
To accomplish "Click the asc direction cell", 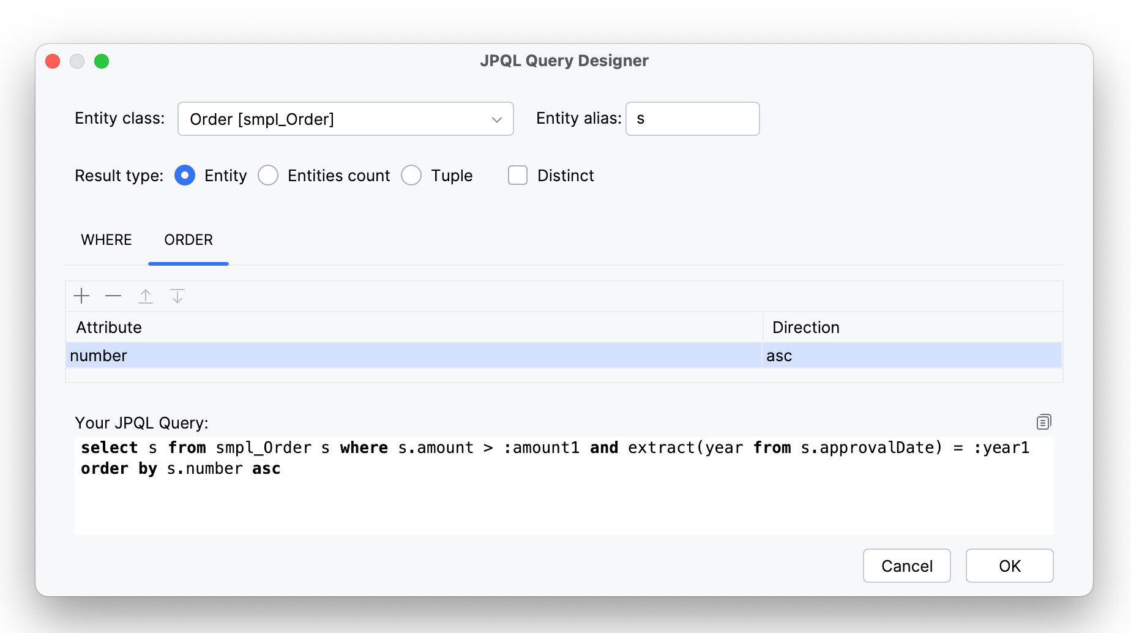I will [911, 356].
